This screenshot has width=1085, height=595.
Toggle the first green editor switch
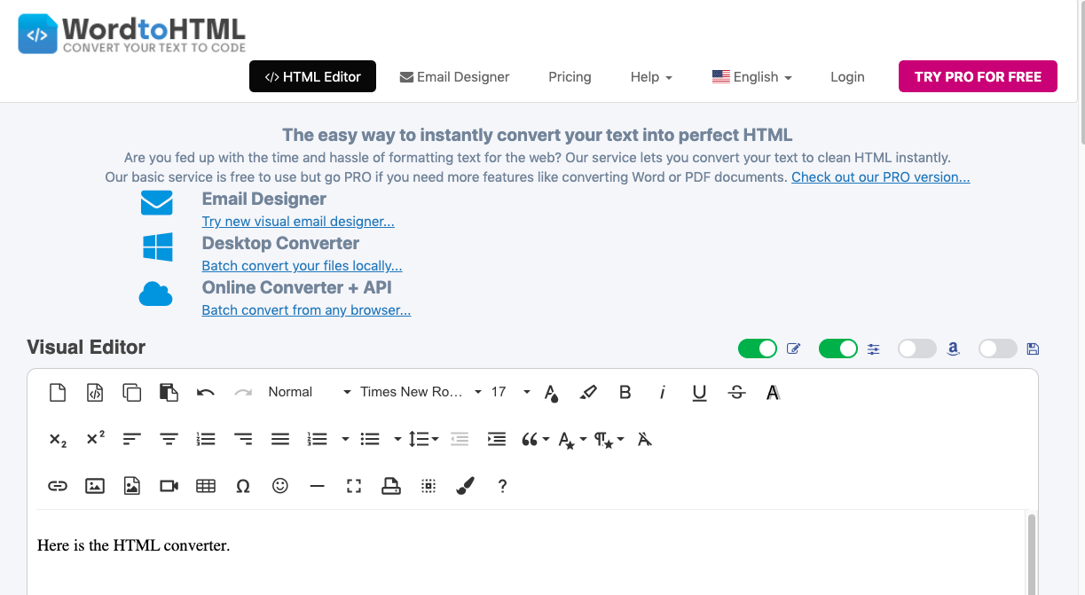click(758, 348)
